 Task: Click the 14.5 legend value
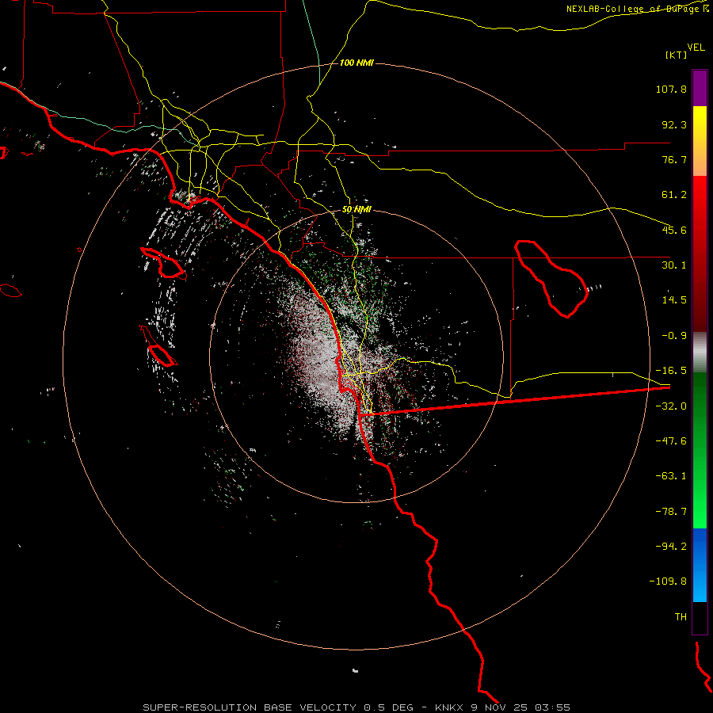(x=674, y=300)
